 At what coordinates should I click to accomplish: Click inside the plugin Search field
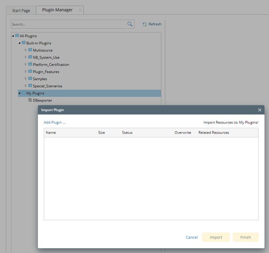tap(68, 24)
